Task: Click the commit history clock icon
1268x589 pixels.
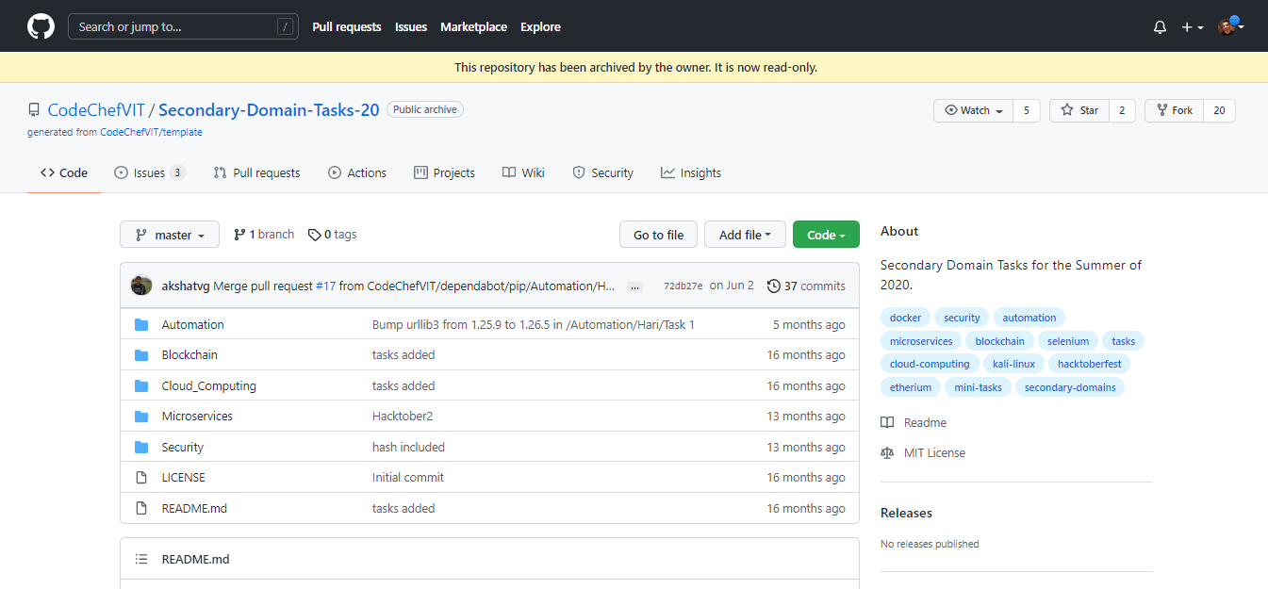Action: point(774,286)
